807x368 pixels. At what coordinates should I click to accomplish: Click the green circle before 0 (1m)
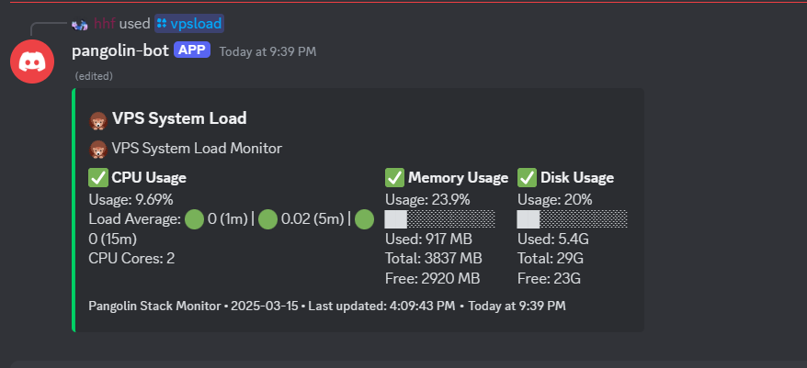[195, 219]
